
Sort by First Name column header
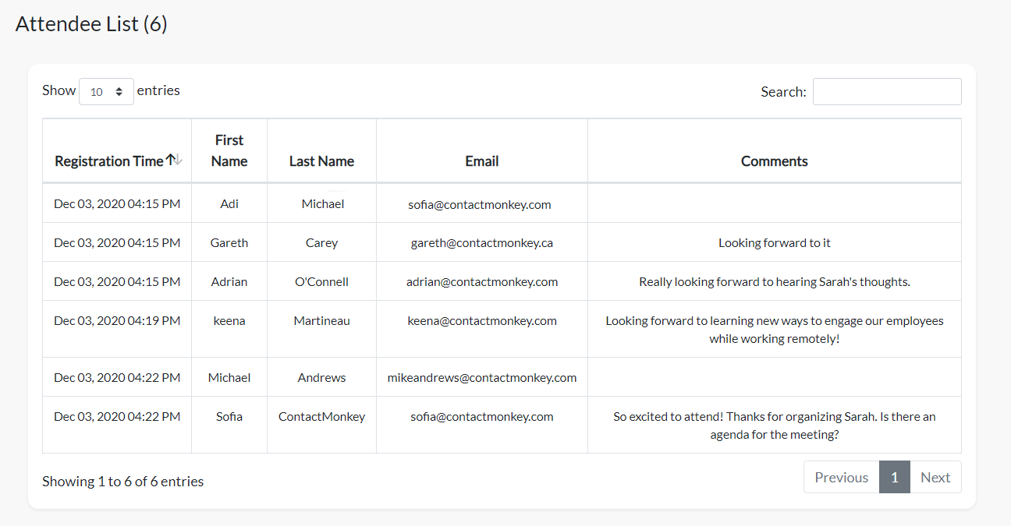pyautogui.click(x=229, y=150)
